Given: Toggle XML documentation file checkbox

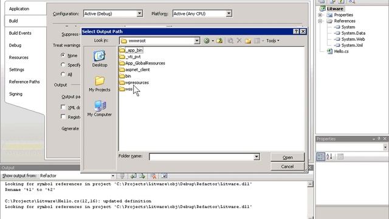Looking at the screenshot, I should pos(63,107).
